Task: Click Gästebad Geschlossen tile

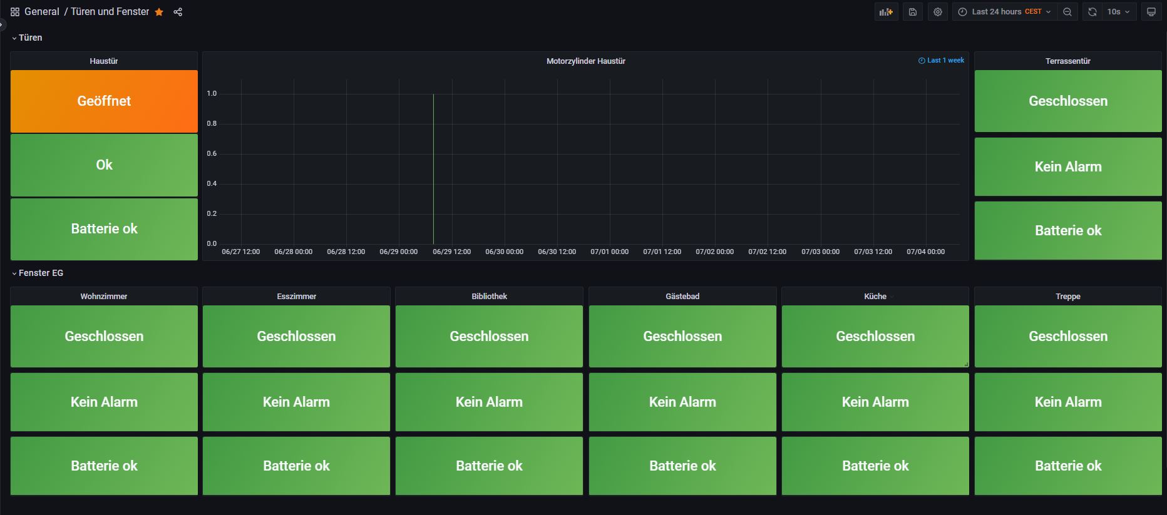Action: tap(682, 336)
